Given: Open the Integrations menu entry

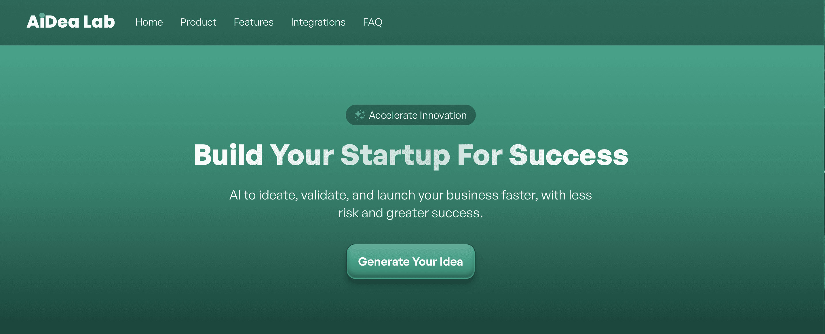Looking at the screenshot, I should tap(318, 22).
